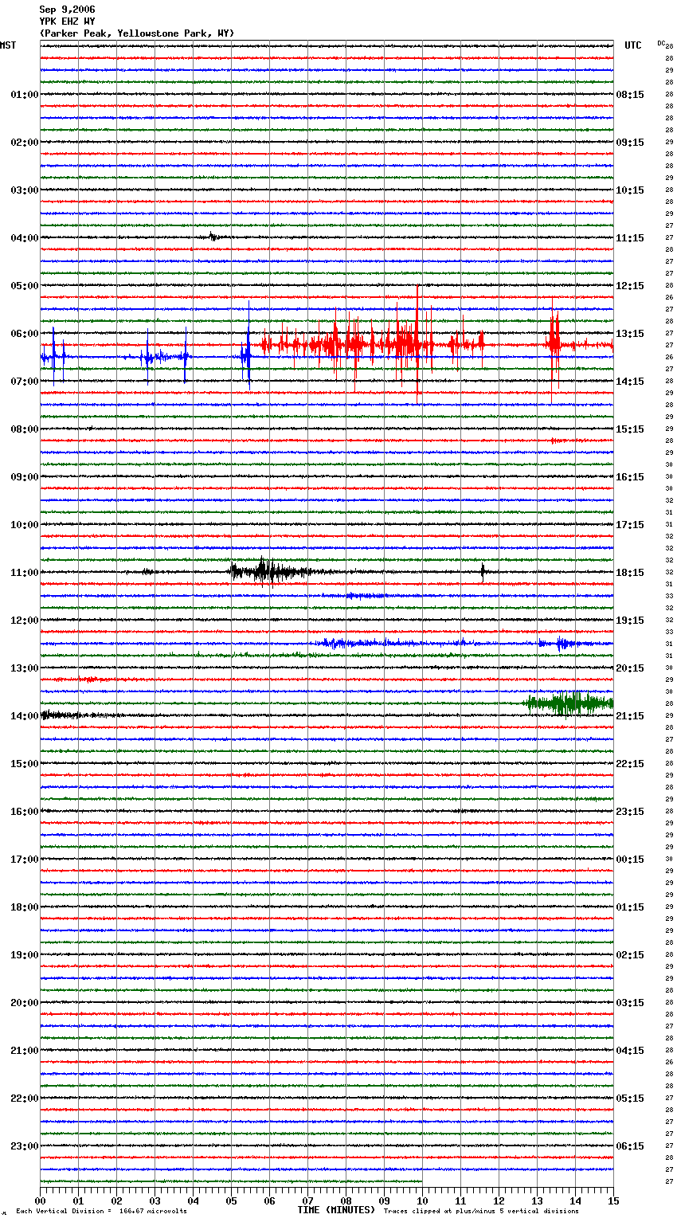The width and height of the screenshot is (677, 1222).
Task: Select the 04:00 MST time label
Action: coord(25,238)
